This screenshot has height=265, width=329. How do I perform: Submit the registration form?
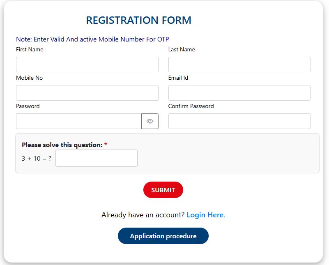click(163, 190)
